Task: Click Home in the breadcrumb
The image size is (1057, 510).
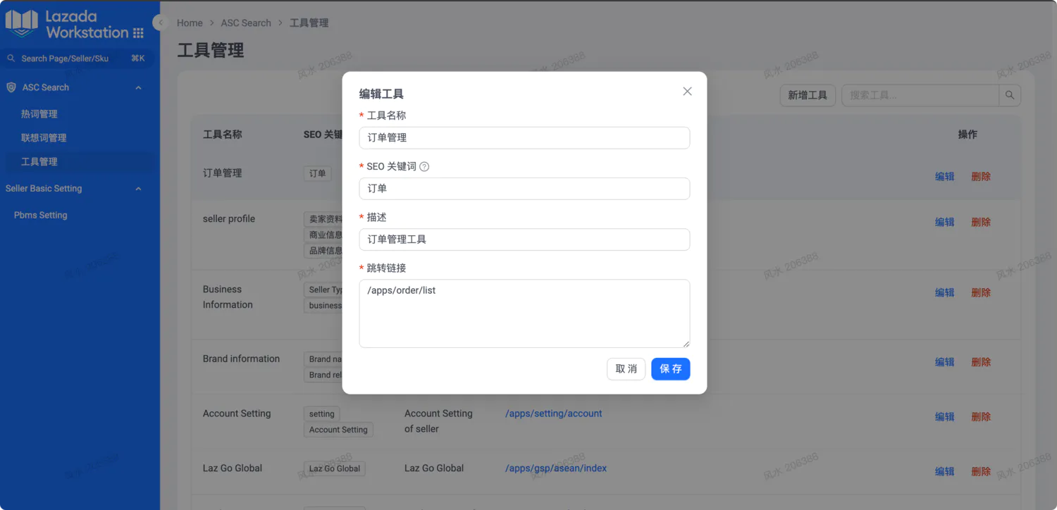Action: [x=190, y=23]
